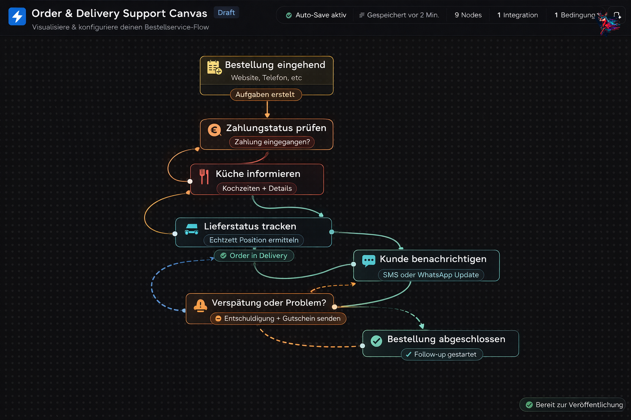
Task: Click the green checkmark on Bestellung abgeschlossen
Action: [377, 341]
